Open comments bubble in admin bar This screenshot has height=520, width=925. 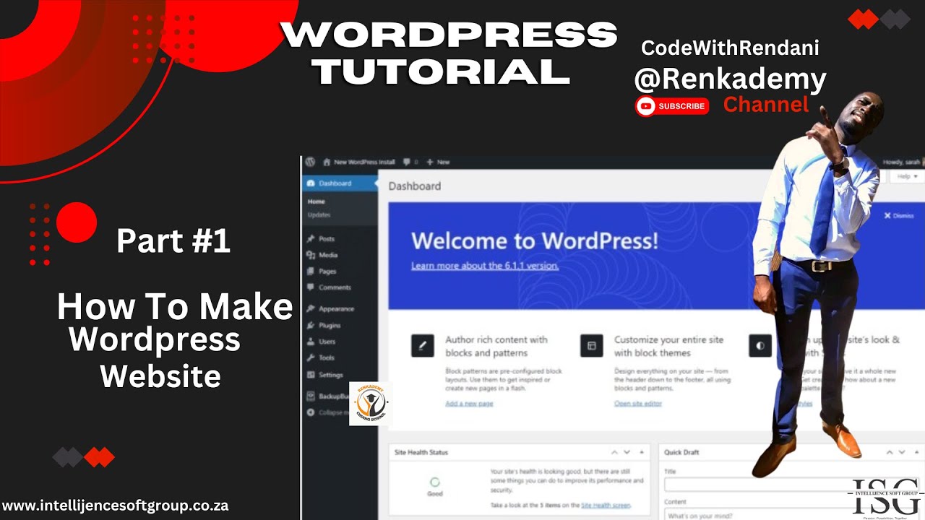408,162
